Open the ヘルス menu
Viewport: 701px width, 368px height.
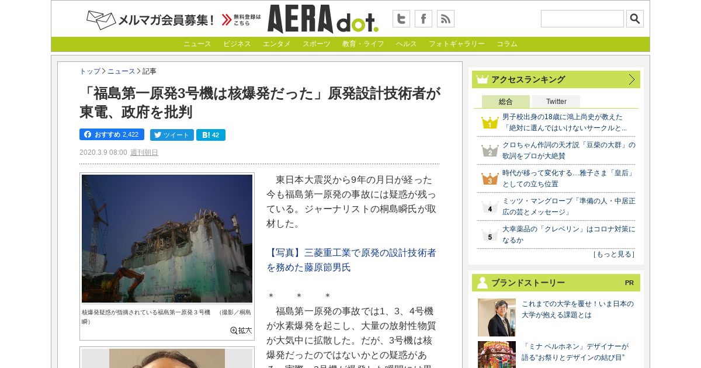tap(407, 44)
